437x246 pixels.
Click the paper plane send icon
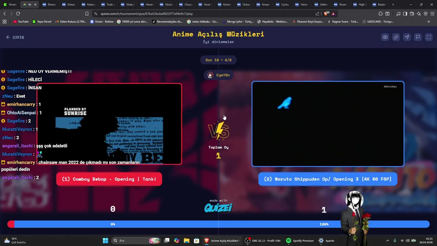(x=407, y=37)
